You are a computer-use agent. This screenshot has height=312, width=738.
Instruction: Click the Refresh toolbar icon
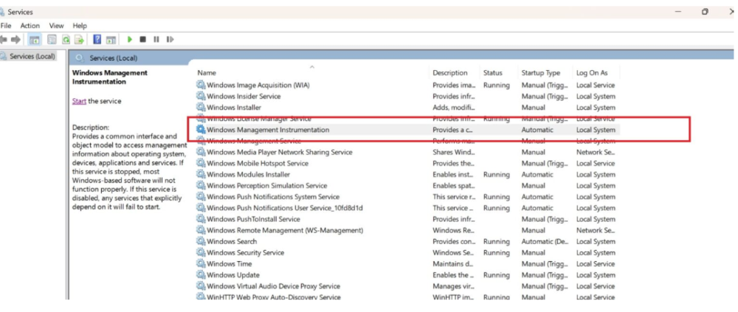coord(66,40)
